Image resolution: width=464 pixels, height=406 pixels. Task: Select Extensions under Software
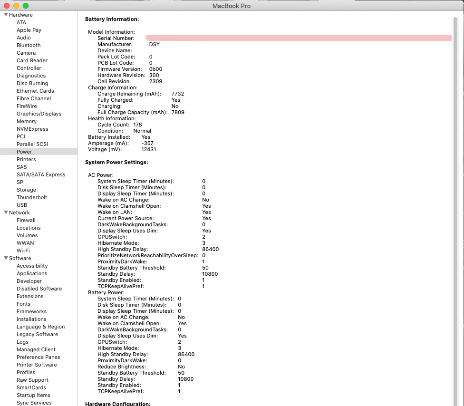tap(30, 296)
